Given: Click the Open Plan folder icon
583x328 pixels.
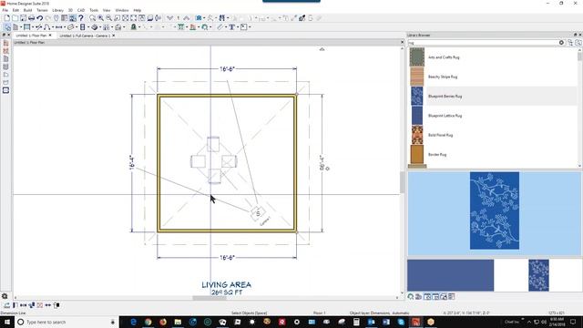Looking at the screenshot, I should (15, 18).
